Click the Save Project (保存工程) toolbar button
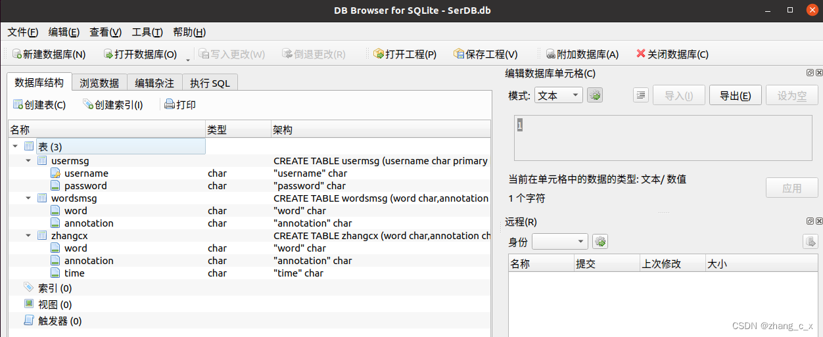 [x=486, y=55]
